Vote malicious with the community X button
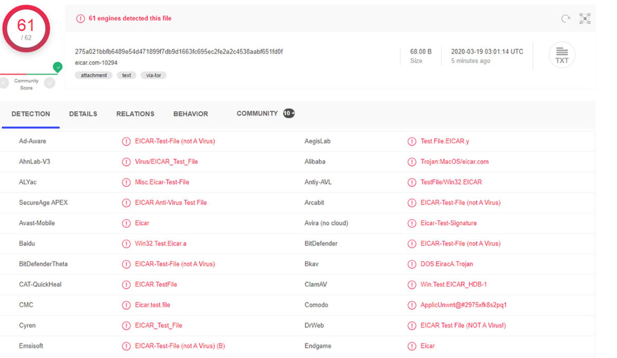 tap(4, 83)
